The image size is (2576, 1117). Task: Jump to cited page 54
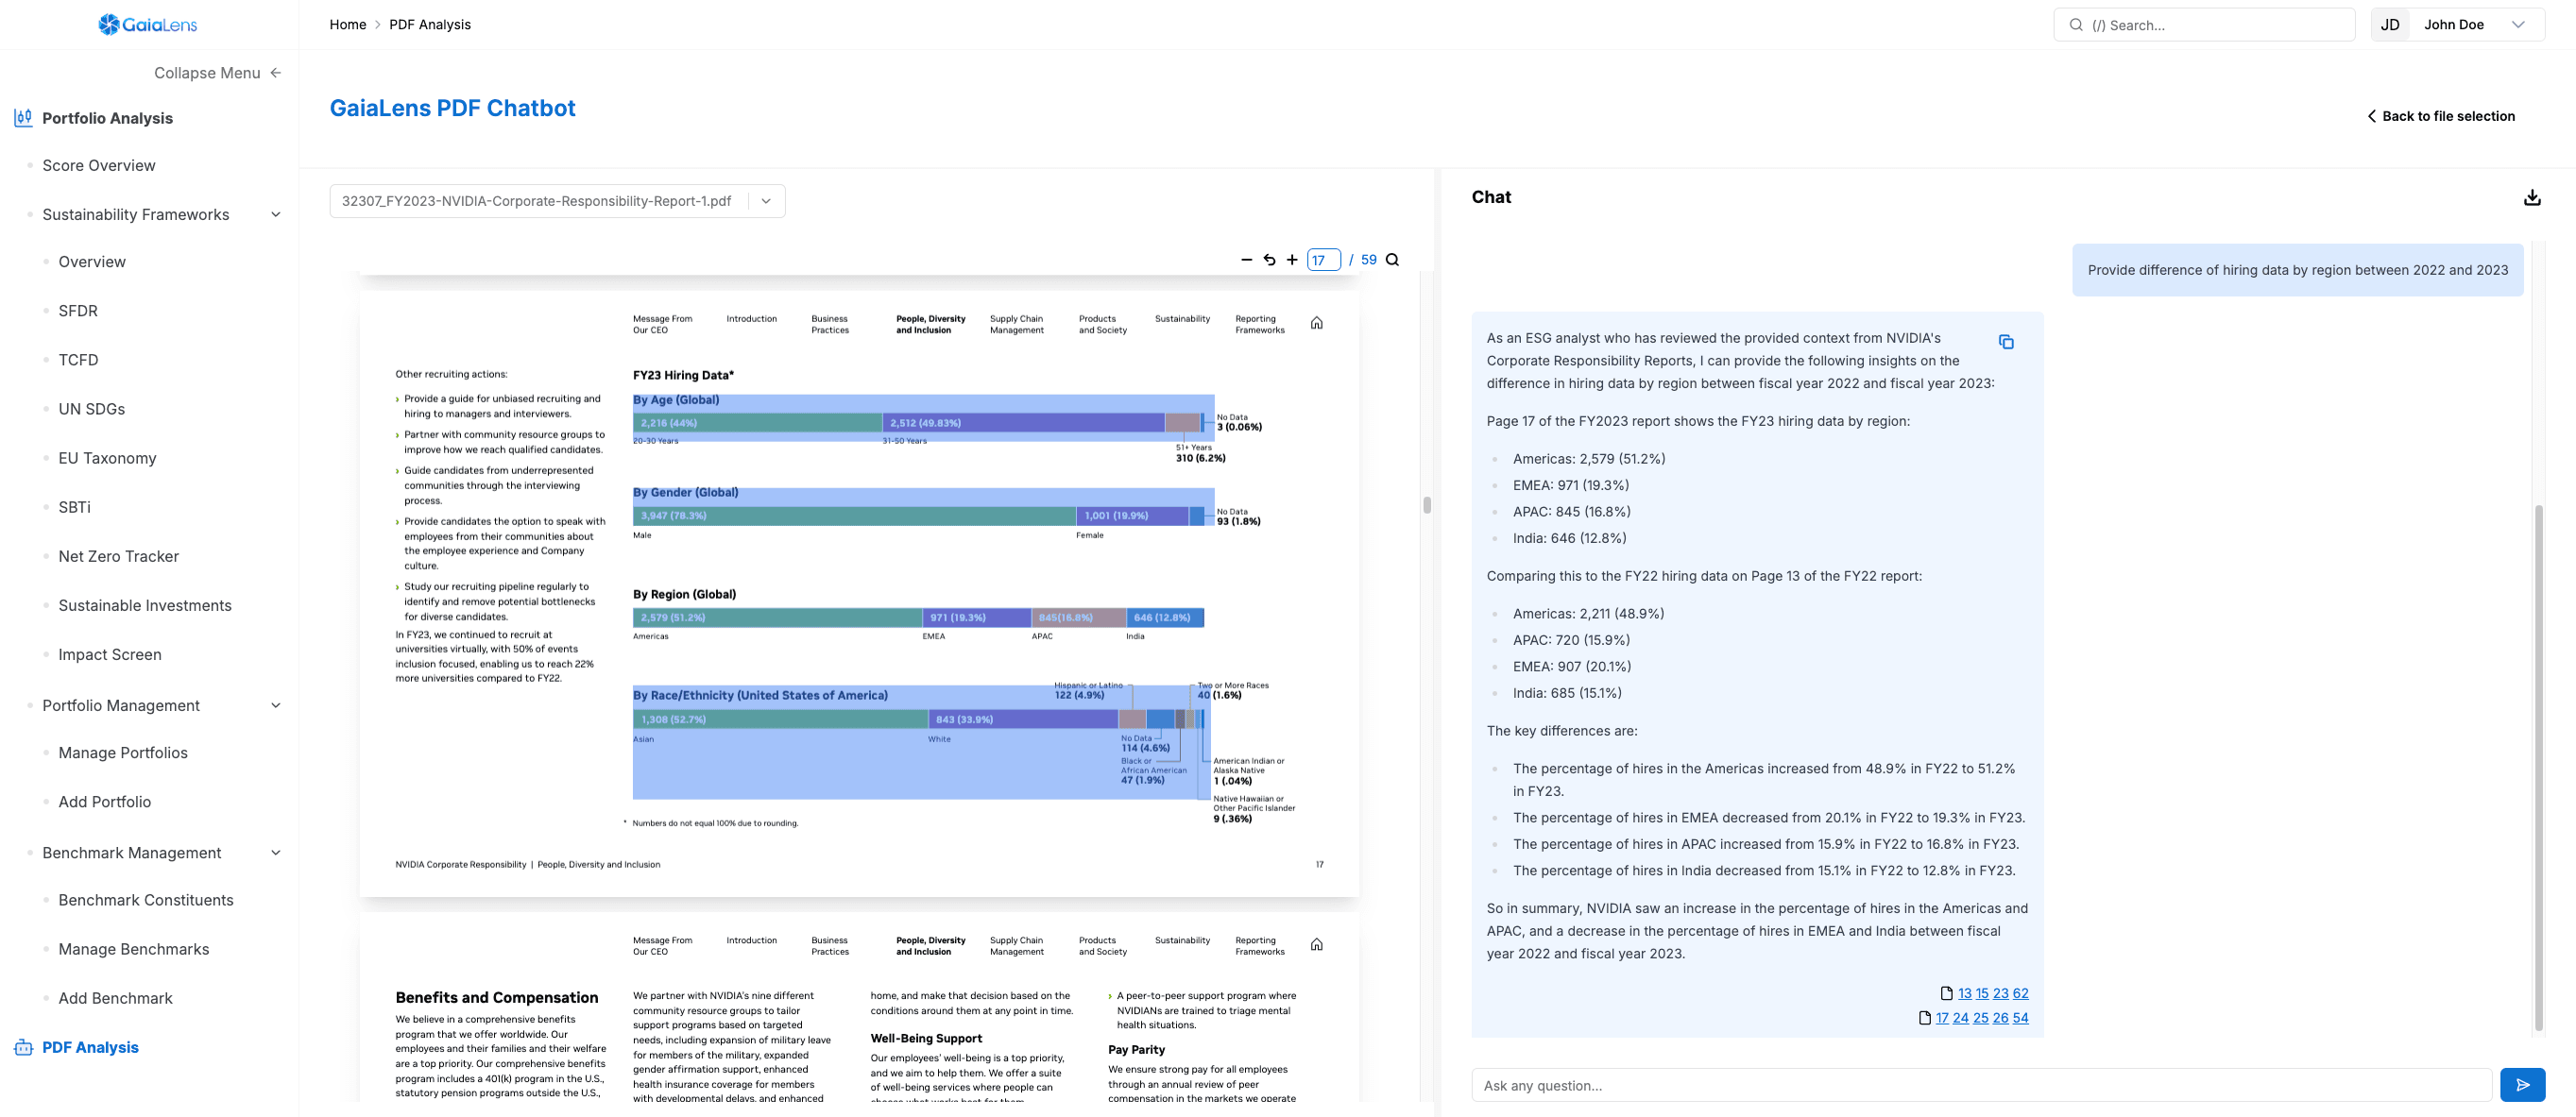[2021, 1018]
